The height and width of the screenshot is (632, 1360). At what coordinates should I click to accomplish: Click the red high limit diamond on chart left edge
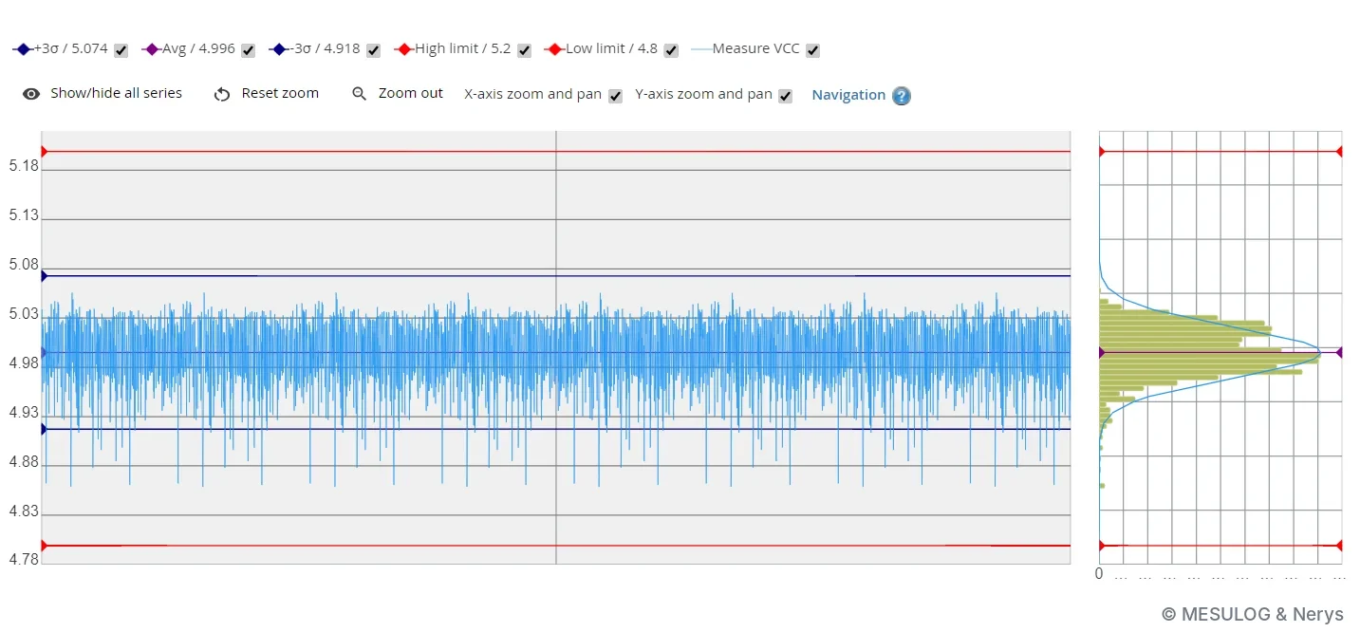pyautogui.click(x=43, y=151)
